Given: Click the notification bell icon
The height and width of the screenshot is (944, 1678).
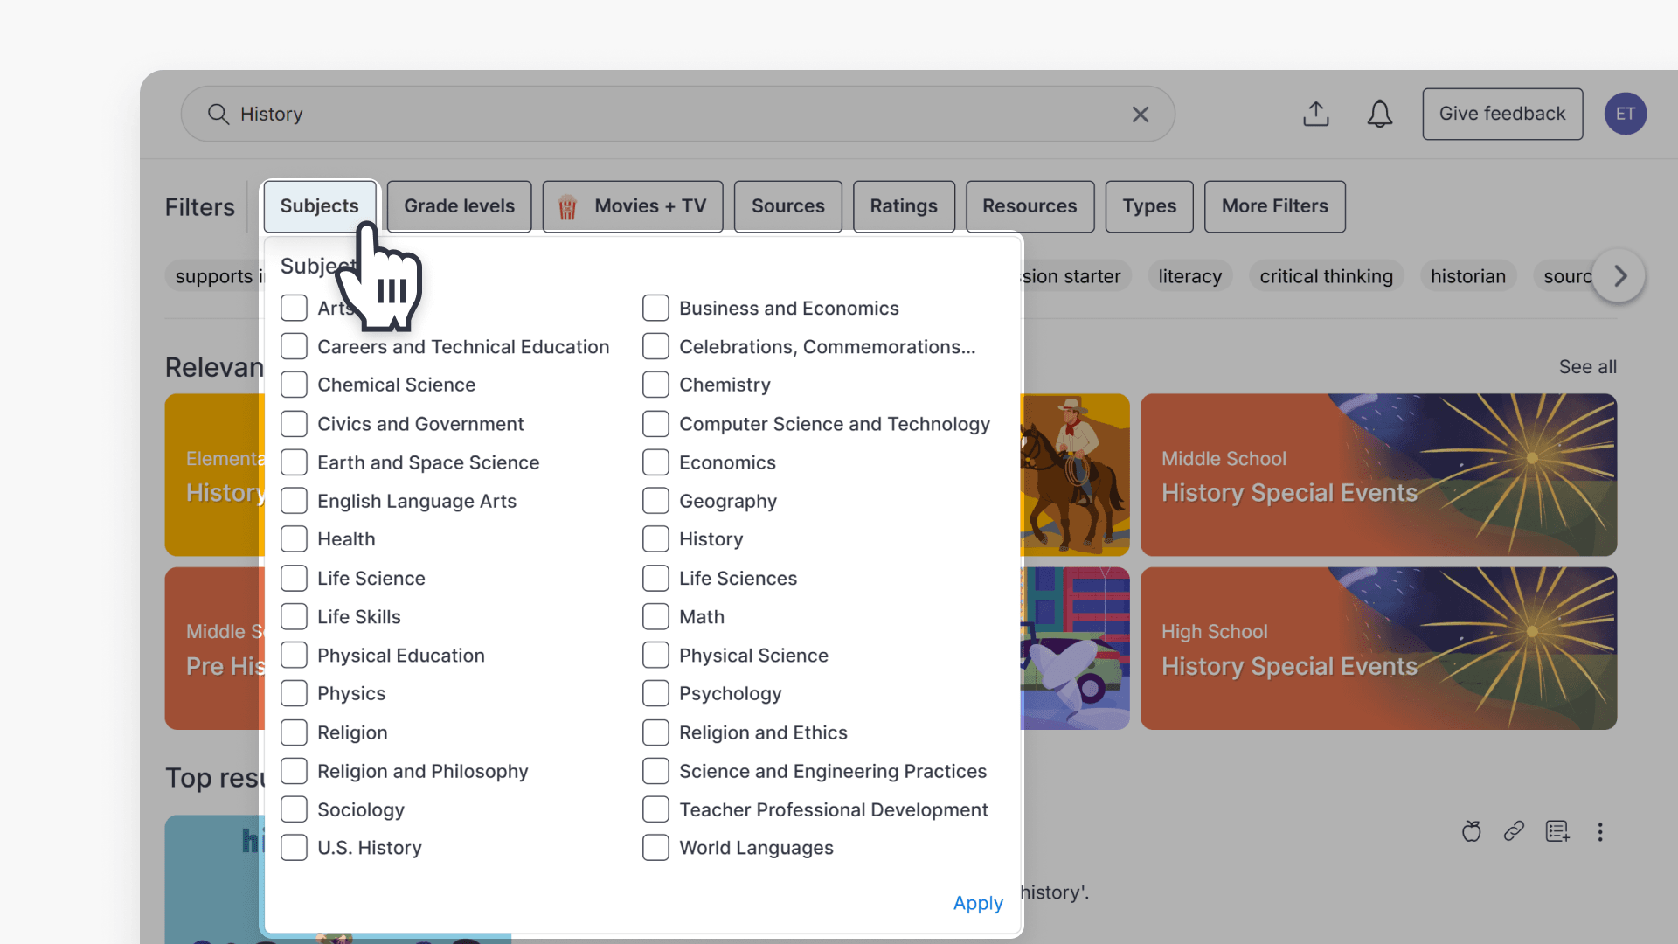Looking at the screenshot, I should pos(1379,114).
